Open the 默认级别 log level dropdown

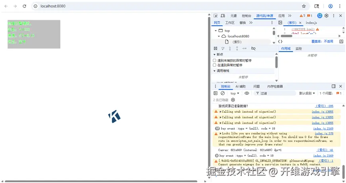pos(307,93)
